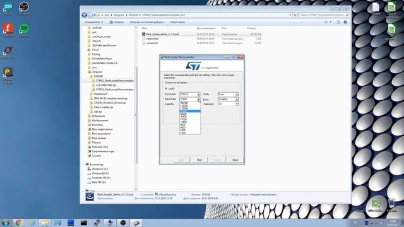
Task: Click the Back button in Flash Loader dialog
Action: (x=181, y=160)
